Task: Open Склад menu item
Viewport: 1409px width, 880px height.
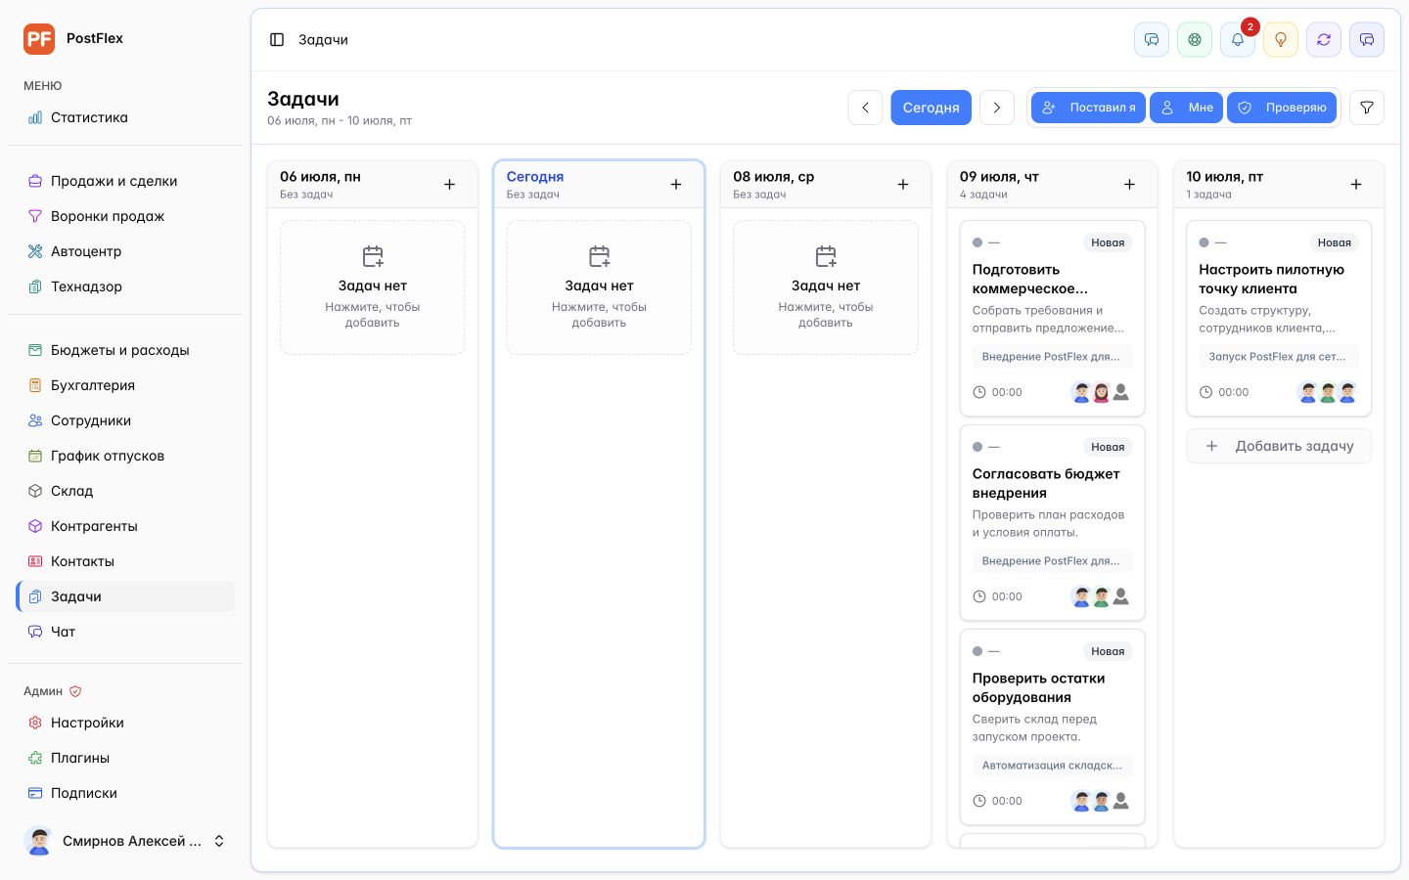Action: (x=125, y=491)
